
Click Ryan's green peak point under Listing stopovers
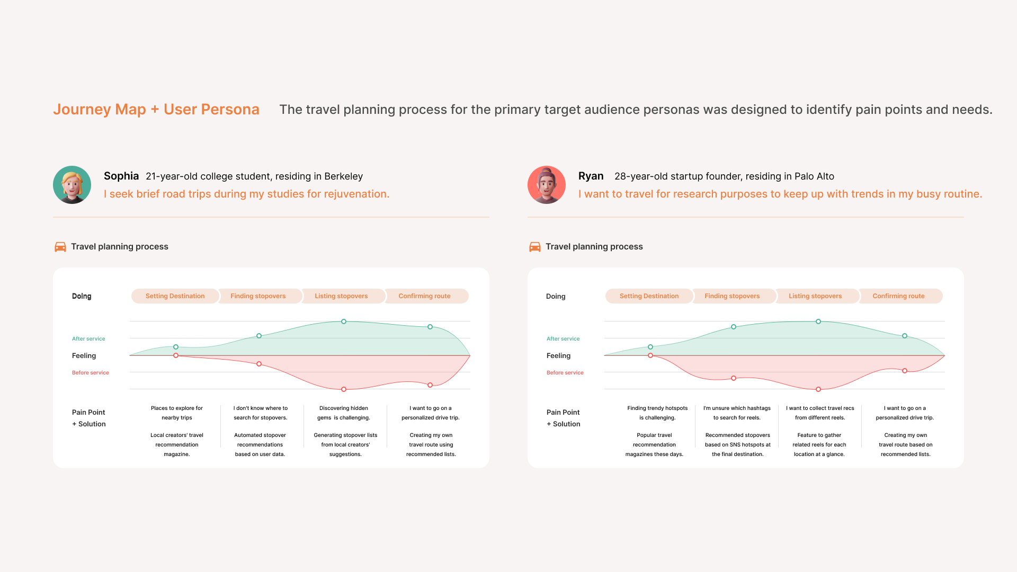pyautogui.click(x=818, y=321)
